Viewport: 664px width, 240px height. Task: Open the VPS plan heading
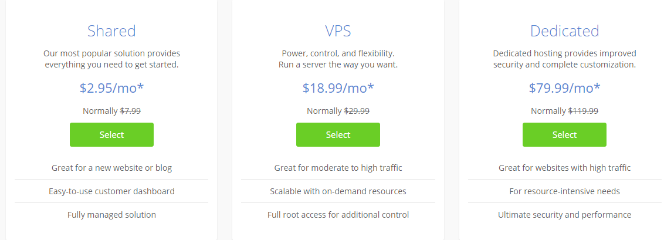click(x=338, y=31)
